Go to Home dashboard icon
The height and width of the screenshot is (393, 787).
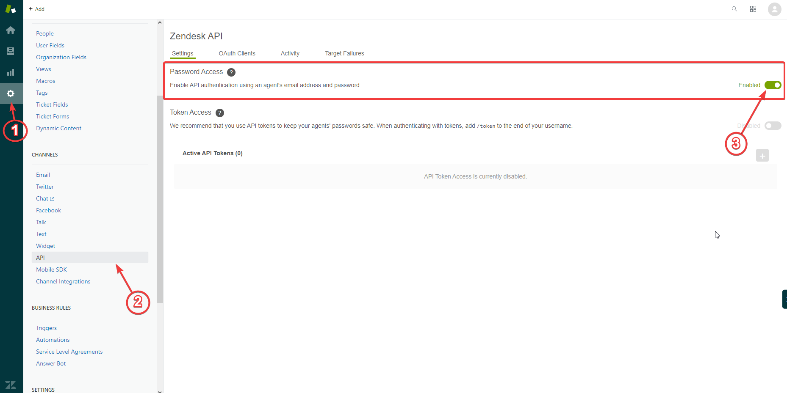(11, 30)
